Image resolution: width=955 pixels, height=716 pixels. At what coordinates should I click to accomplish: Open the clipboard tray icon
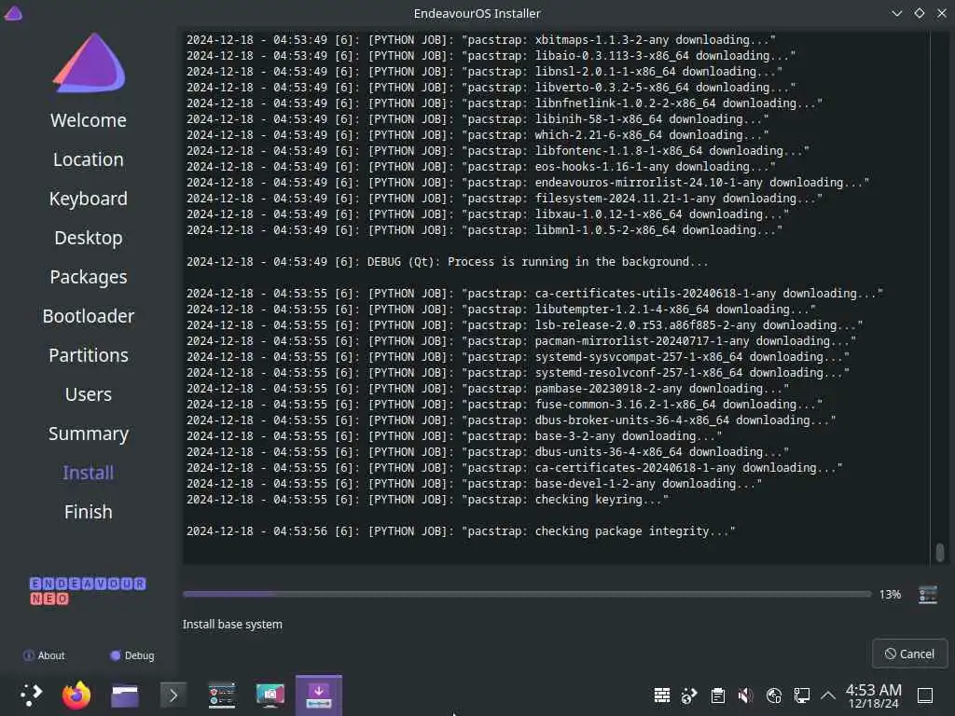[718, 695]
